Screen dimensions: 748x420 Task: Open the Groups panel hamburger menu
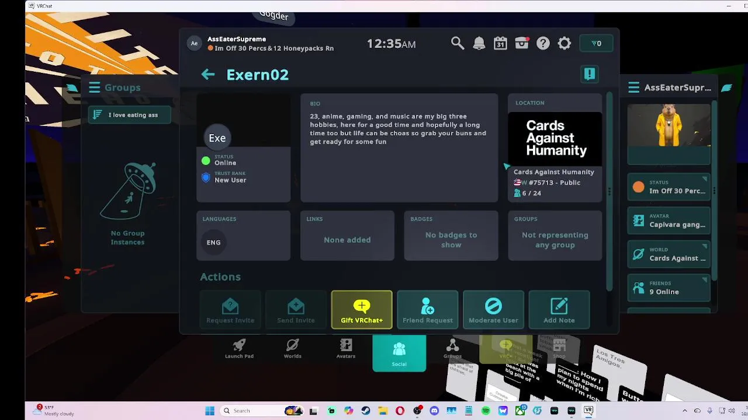click(95, 87)
